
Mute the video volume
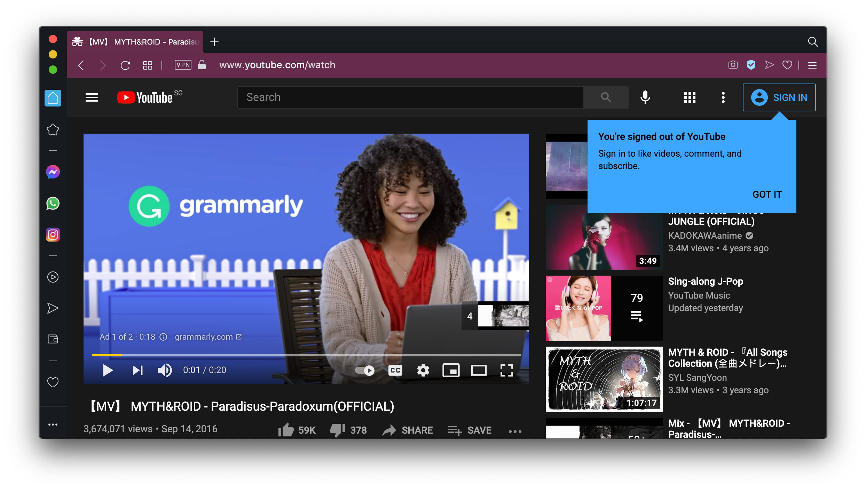pos(165,370)
